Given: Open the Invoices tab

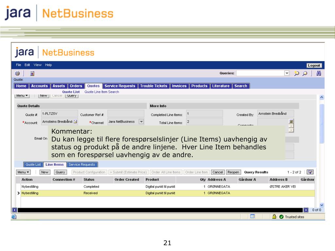Looking at the screenshot, I should (x=179, y=86).
